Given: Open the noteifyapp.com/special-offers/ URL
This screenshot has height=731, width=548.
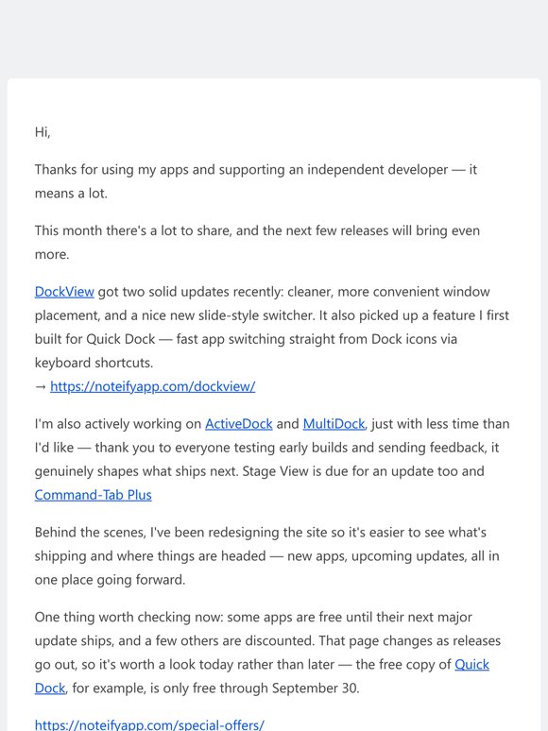Looking at the screenshot, I should pyautogui.click(x=149, y=725).
